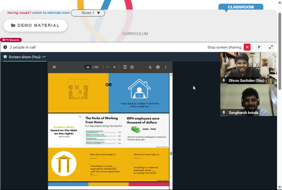Image resolution: width=282 pixels, height=190 pixels.
Task: Click switch to alternate room link
Action: click(51, 13)
